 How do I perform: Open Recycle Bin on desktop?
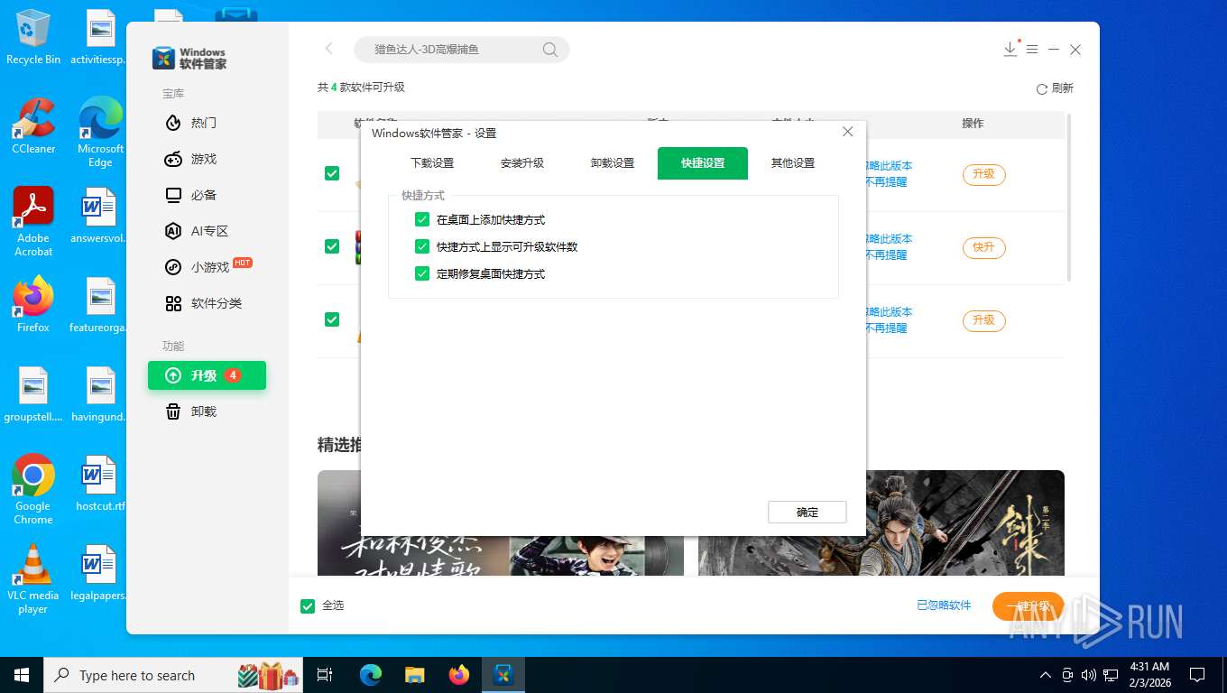point(33,37)
